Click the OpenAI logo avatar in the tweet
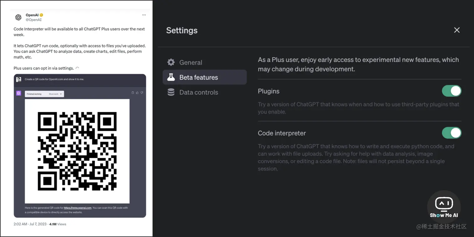474x237 pixels. (x=18, y=17)
